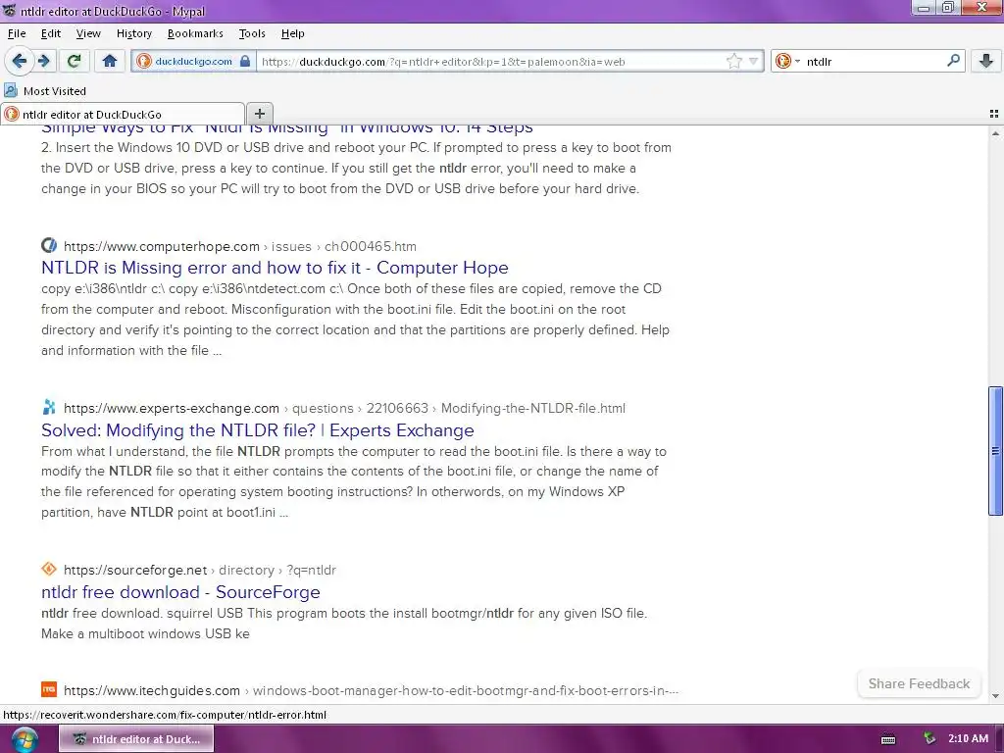Click the experts-exchange.com result URL
This screenshot has width=1004, height=753.
(x=172, y=408)
